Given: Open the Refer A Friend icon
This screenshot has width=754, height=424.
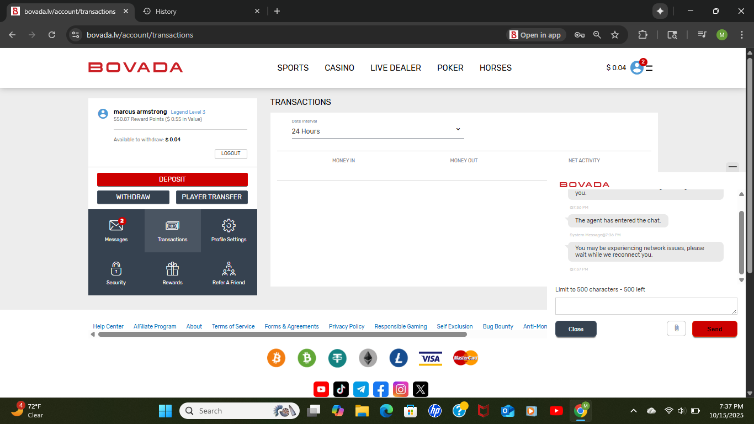Looking at the screenshot, I should pos(229,269).
